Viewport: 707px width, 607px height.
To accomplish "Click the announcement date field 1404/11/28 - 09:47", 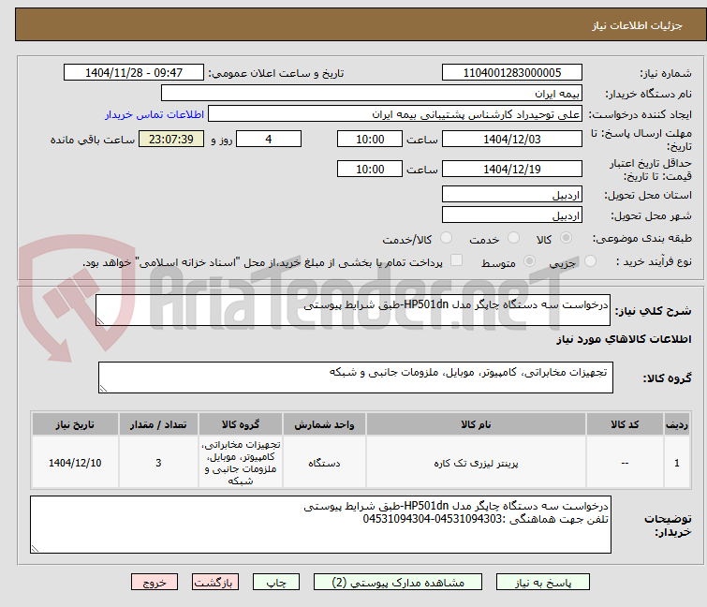I will [134, 72].
